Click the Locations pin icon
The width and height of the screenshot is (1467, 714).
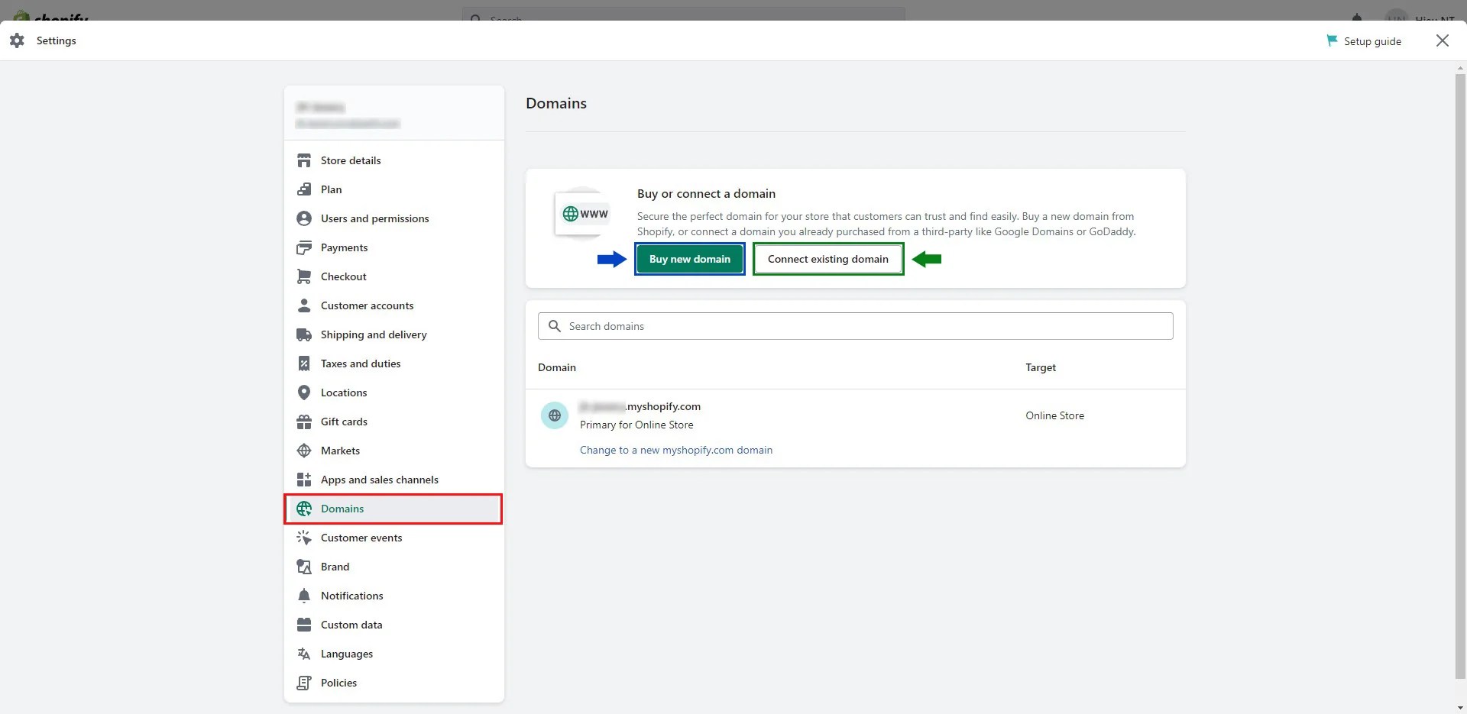(x=305, y=392)
